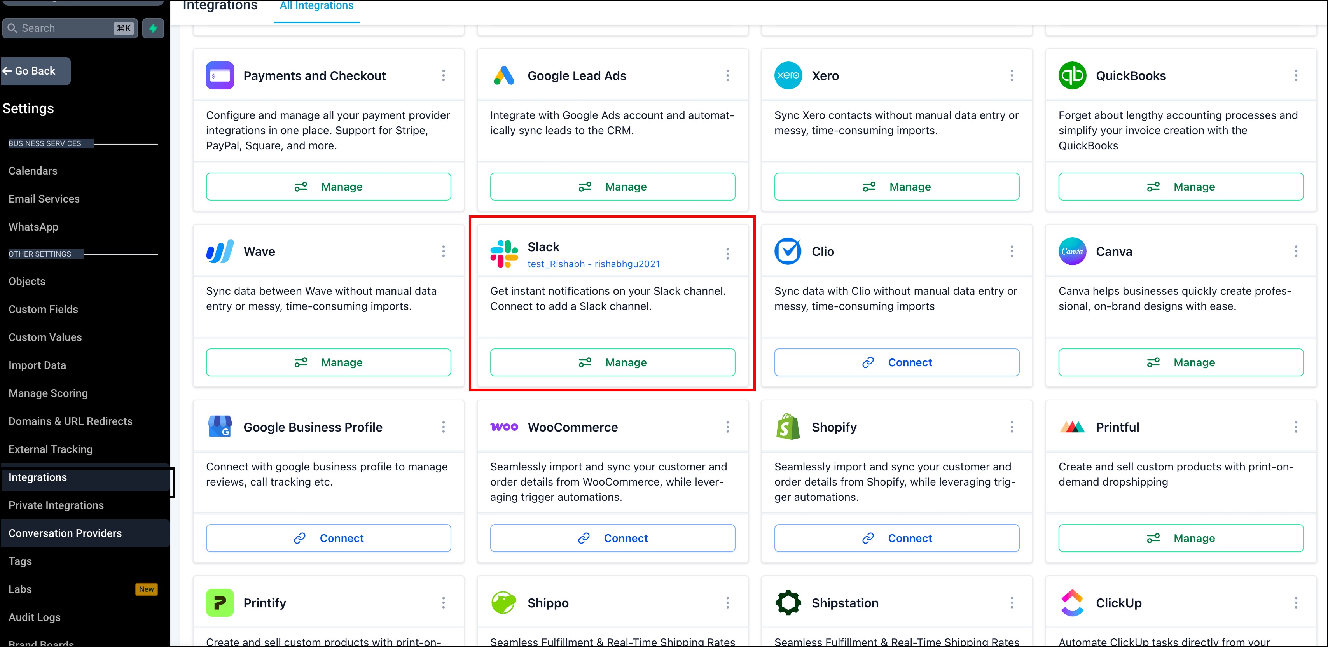This screenshot has height=647, width=1328.
Task: Click the Shippo logo icon
Action: [x=504, y=603]
